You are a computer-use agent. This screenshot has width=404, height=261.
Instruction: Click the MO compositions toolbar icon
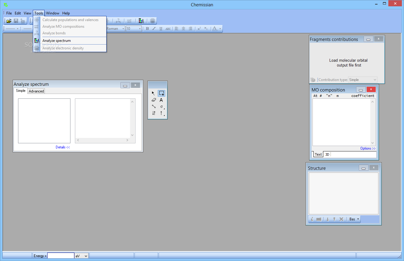click(129, 21)
